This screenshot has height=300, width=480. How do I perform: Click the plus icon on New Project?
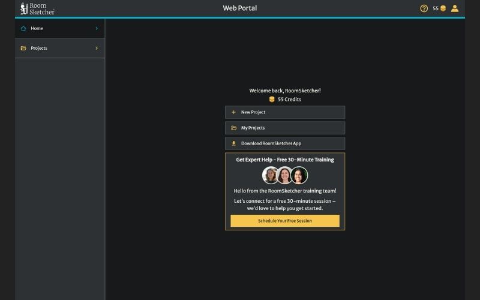[x=233, y=112]
